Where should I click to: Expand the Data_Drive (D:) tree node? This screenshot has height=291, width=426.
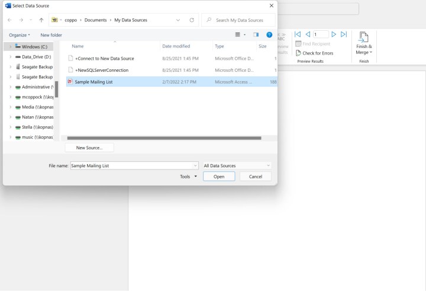10,57
